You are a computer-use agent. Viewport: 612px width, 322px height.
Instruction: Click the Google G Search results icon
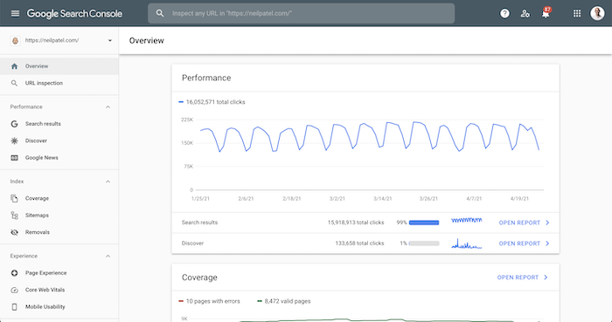[x=15, y=124]
